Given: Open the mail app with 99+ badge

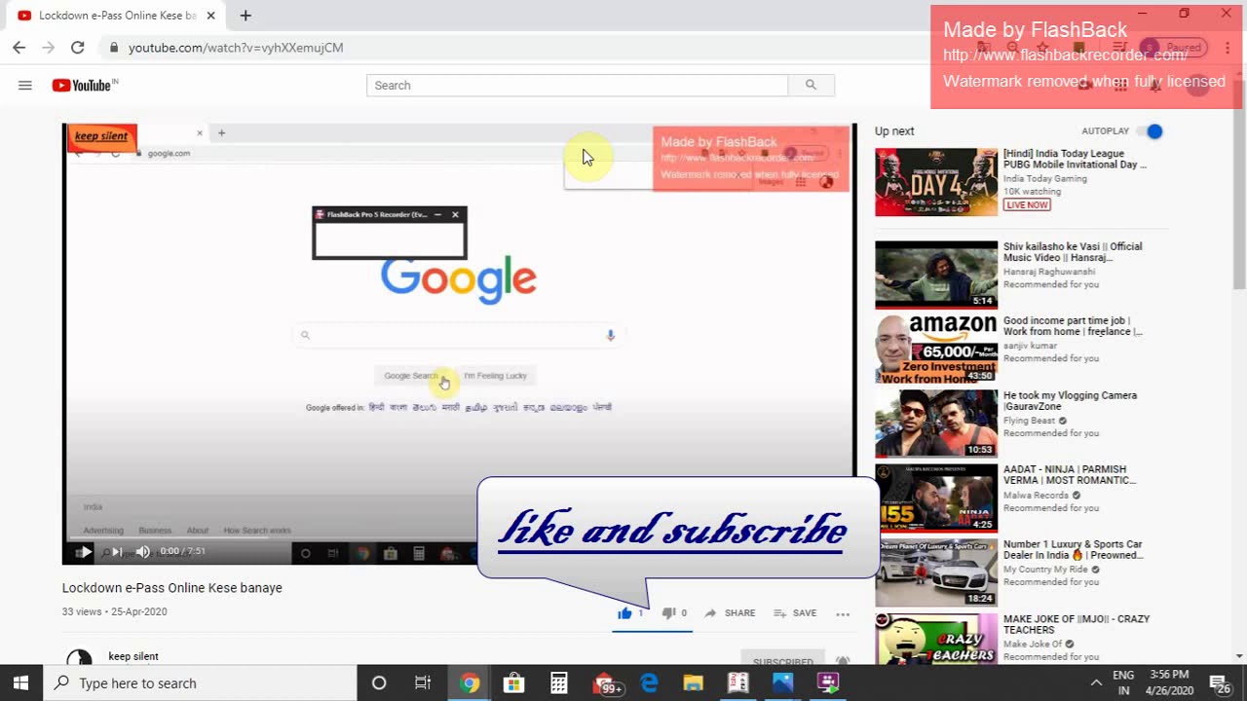Looking at the screenshot, I should (607, 683).
